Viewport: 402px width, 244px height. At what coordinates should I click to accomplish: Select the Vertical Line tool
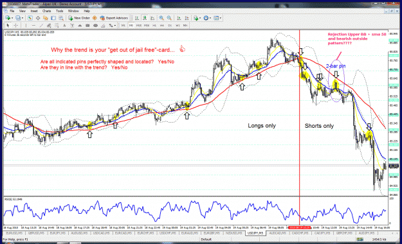click(x=26, y=25)
